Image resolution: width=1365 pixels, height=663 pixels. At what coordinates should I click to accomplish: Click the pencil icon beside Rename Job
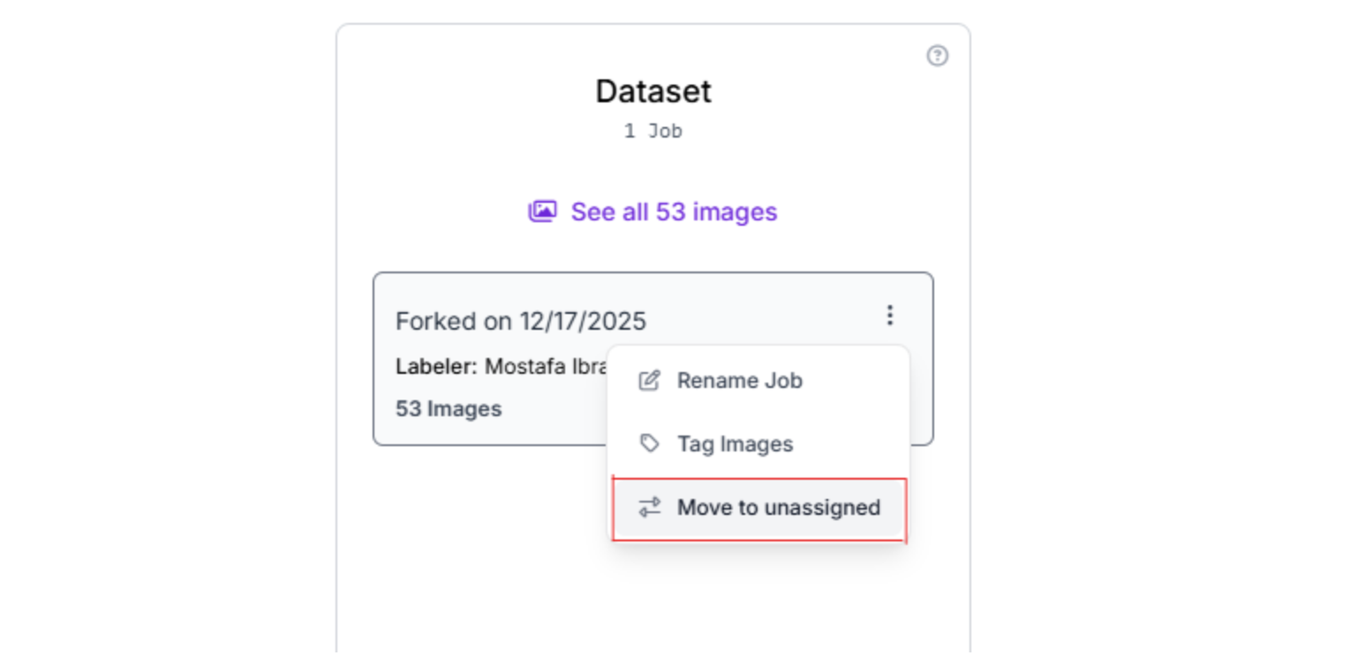[x=649, y=381]
